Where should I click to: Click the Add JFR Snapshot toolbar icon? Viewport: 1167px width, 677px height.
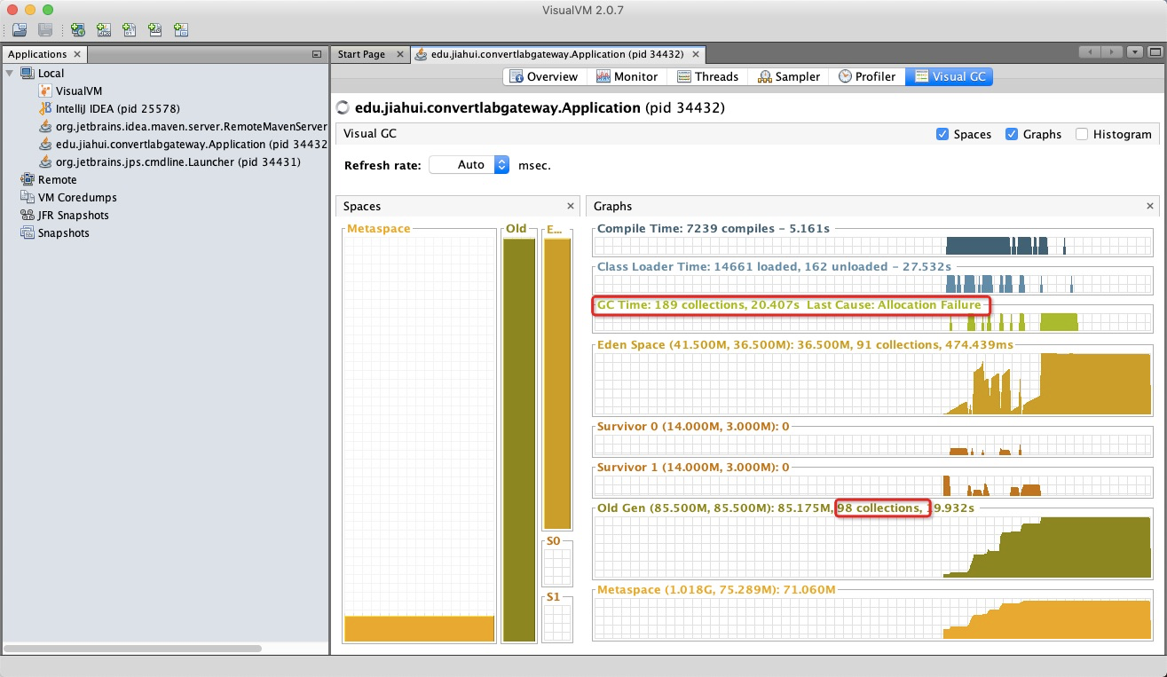pos(155,30)
